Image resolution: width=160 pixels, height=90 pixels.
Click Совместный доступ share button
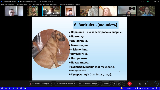click(x=88, y=84)
